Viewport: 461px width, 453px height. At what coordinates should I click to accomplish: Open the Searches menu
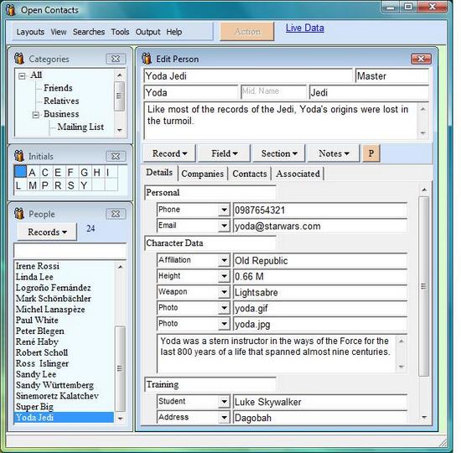tap(89, 32)
